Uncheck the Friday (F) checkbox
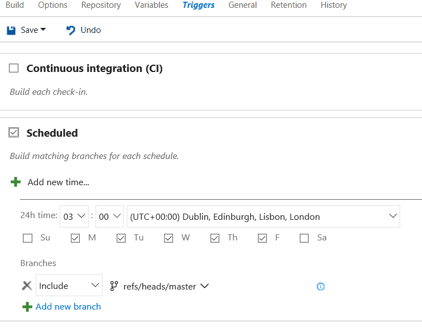Viewport: 422px width, 328px height. (262, 238)
